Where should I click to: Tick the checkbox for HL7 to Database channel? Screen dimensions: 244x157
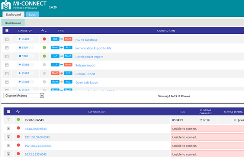(7, 39)
